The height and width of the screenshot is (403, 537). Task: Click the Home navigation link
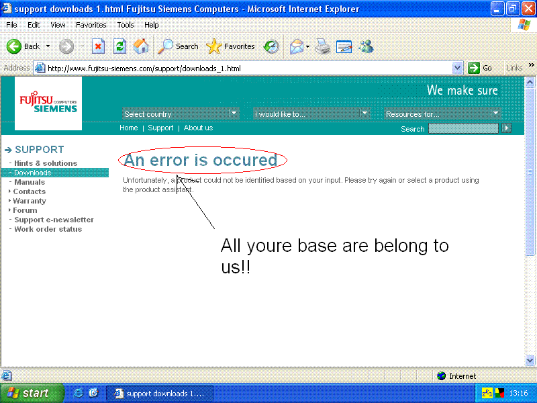point(129,128)
